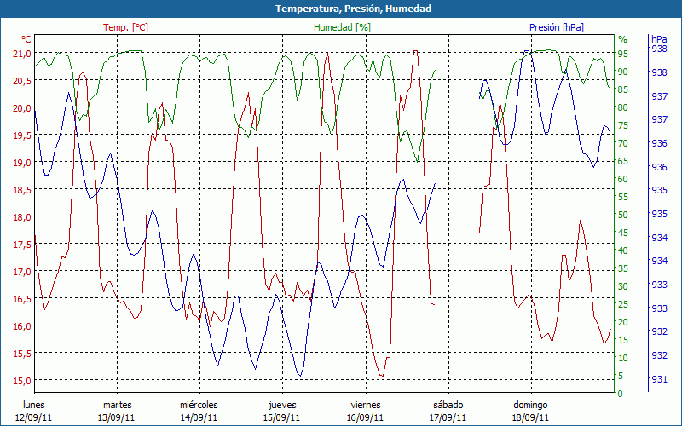The width and height of the screenshot is (682, 426).
Task: Click the "sábado" day label
Action: point(448,405)
